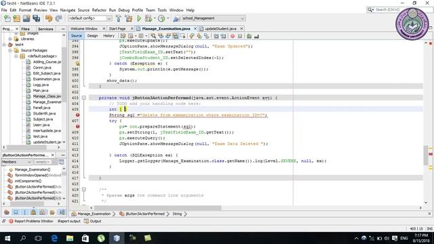The height and width of the screenshot is (244, 434).
Task: Click the Profile Project toolbar icon
Action: [x=161, y=18]
